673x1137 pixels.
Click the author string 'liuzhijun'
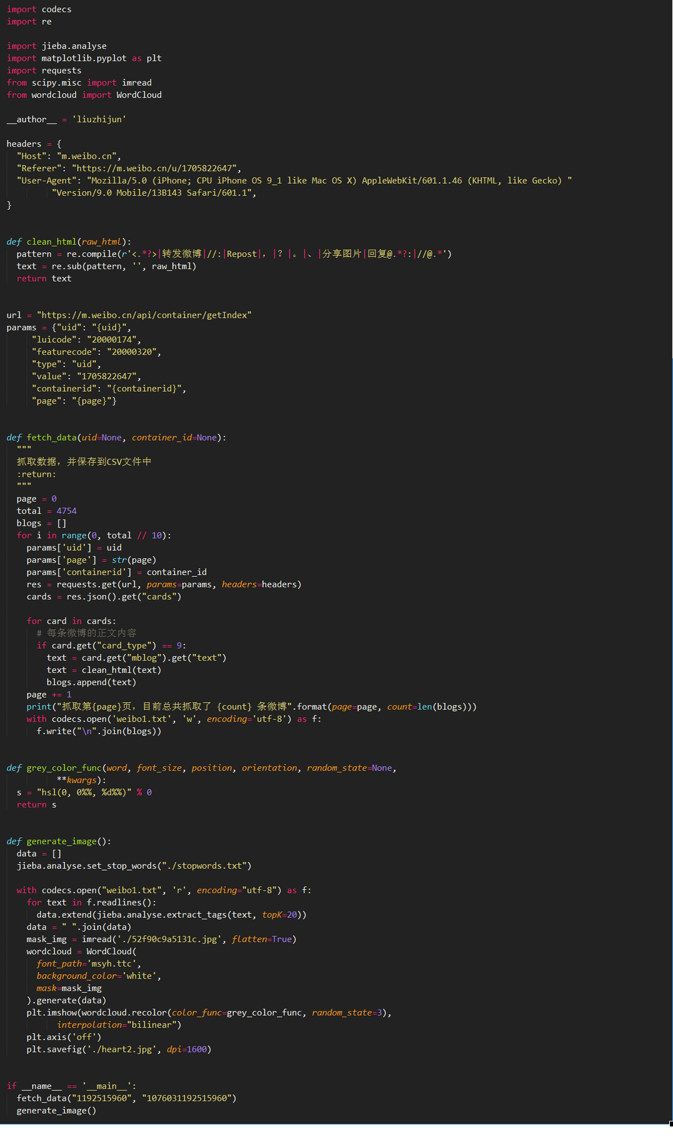99,119
